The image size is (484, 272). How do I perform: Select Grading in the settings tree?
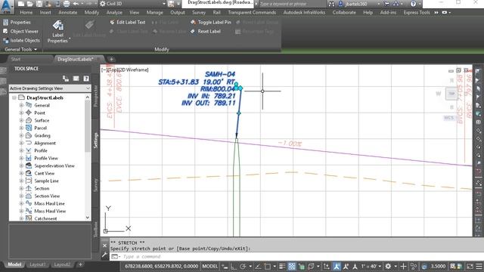point(42,136)
